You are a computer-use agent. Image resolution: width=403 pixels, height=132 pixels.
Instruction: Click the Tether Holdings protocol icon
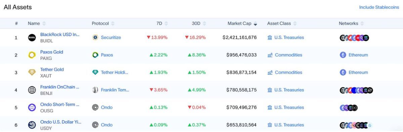tap(95, 72)
